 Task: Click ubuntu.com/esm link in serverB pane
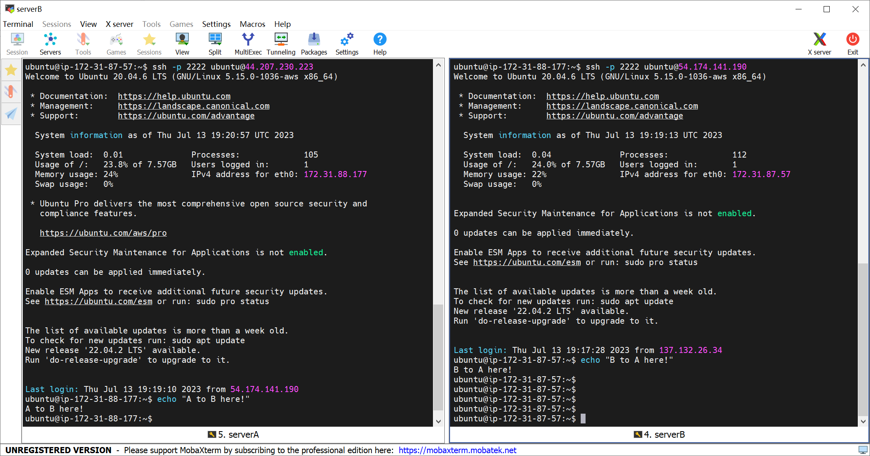527,262
